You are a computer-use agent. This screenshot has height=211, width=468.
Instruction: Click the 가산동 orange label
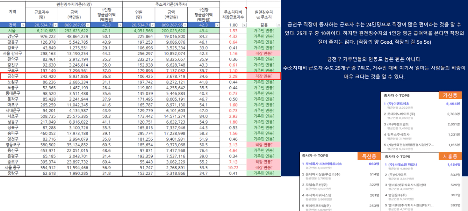[x=450, y=95]
